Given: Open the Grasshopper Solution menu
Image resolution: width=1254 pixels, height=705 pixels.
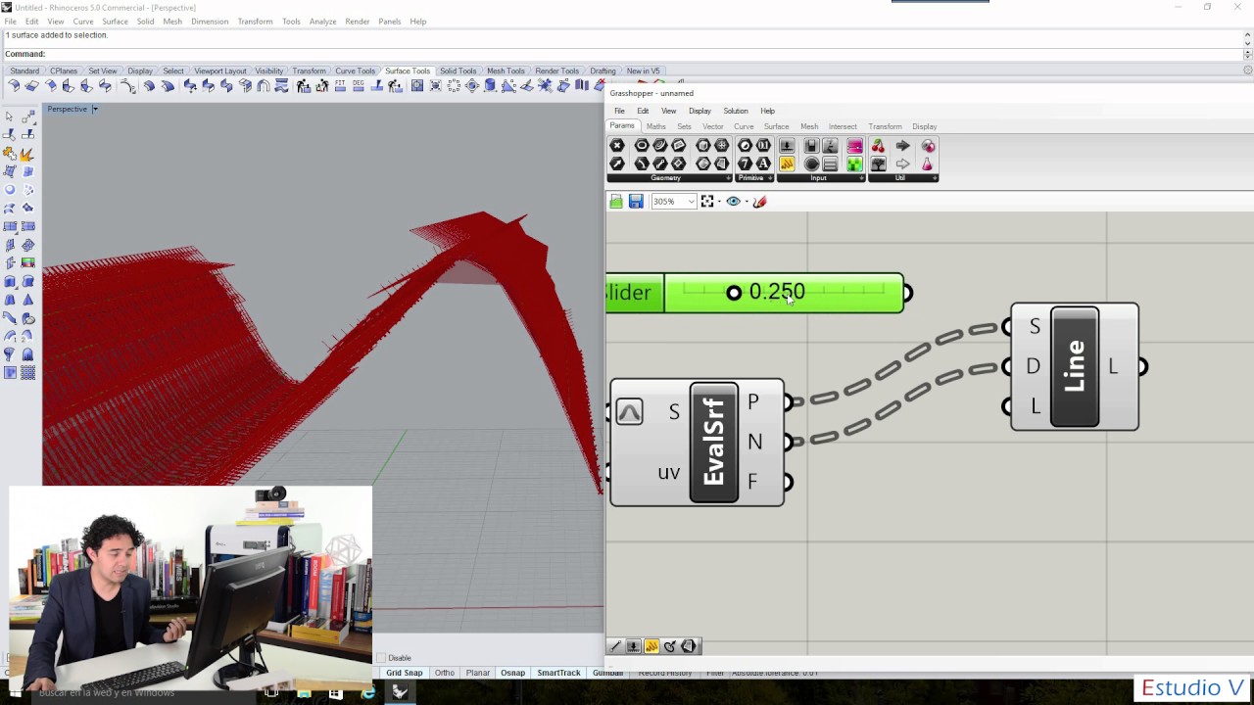Looking at the screenshot, I should click(x=735, y=111).
